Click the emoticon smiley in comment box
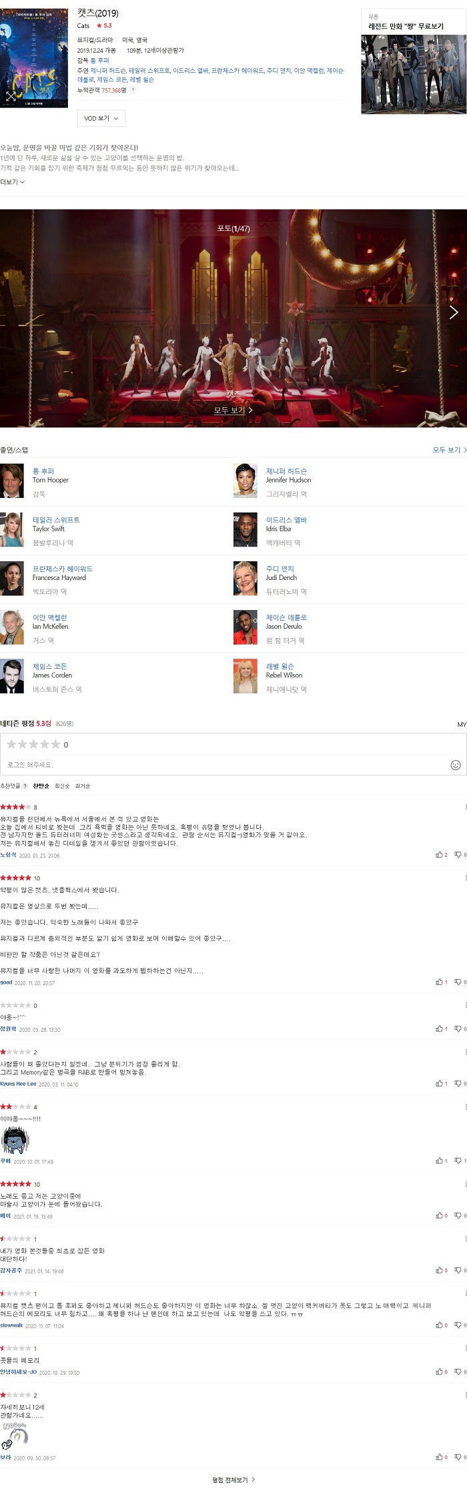This screenshot has width=467, height=1491. [x=456, y=765]
